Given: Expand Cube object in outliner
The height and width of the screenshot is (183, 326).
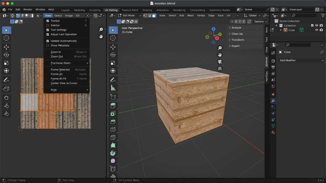Looking at the screenshot, I should coord(281,30).
